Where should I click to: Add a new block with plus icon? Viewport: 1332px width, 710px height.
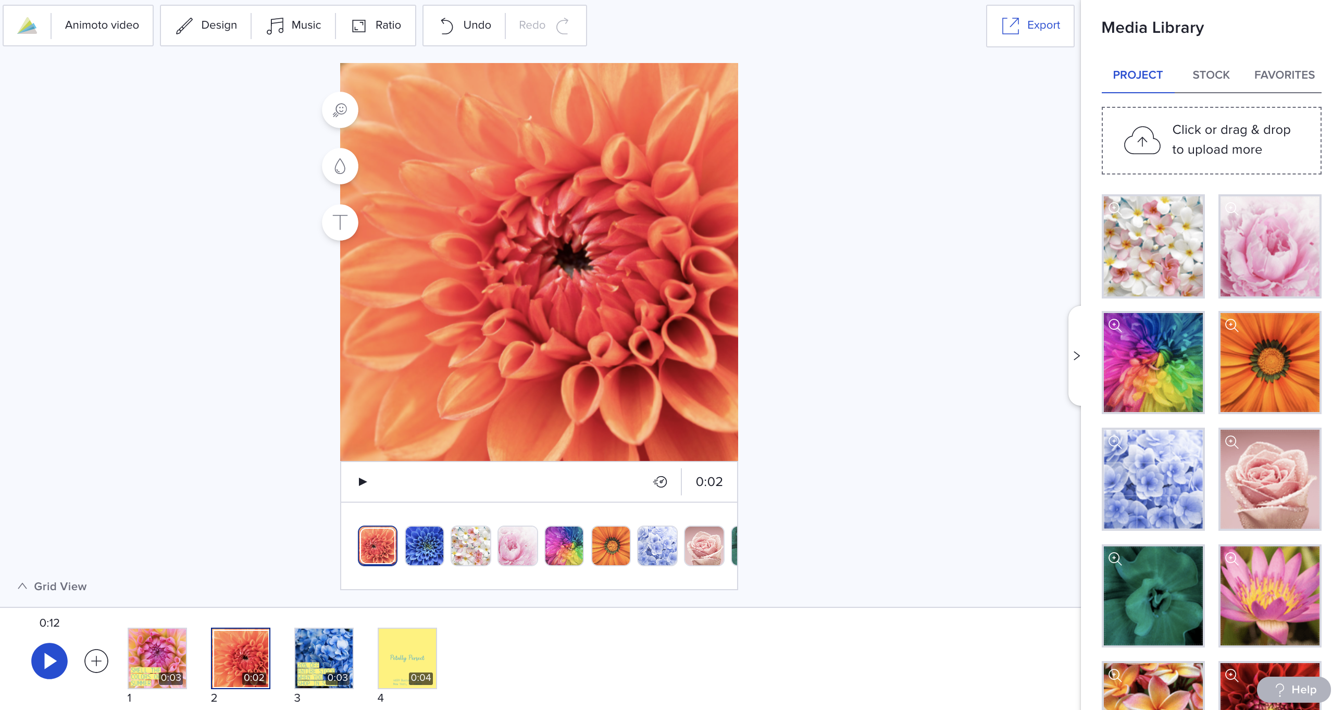(96, 661)
